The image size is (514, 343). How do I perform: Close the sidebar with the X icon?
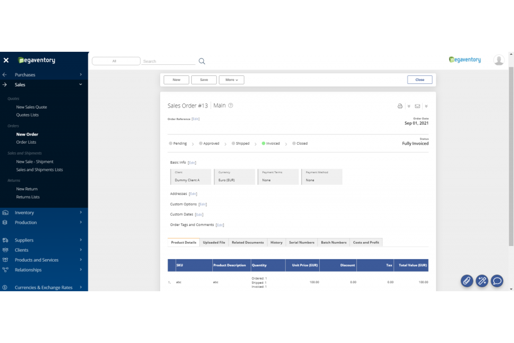click(x=6, y=60)
